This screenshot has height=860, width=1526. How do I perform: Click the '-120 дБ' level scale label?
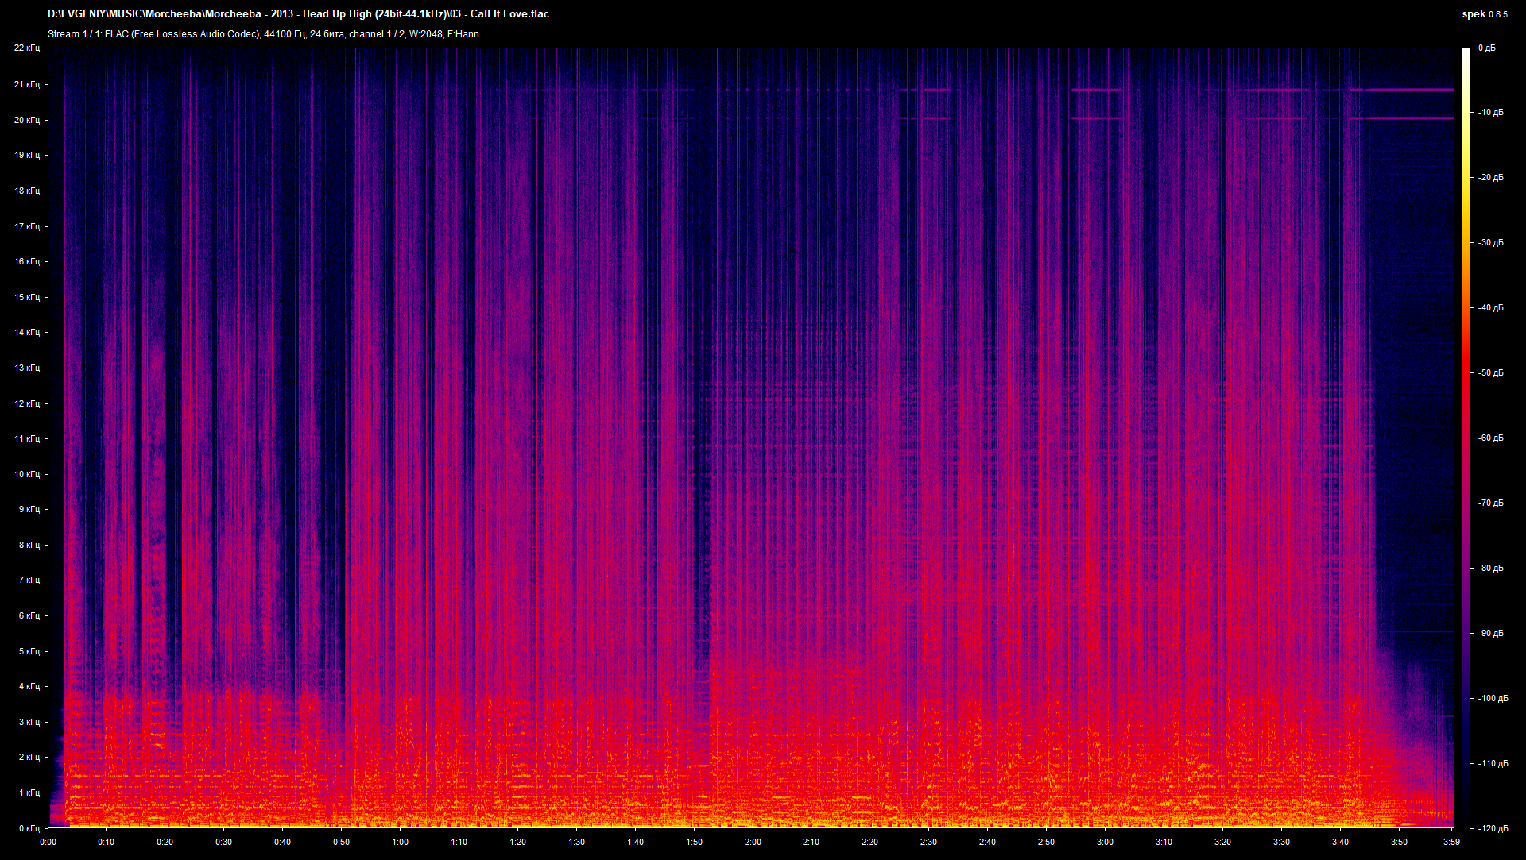tap(1493, 829)
